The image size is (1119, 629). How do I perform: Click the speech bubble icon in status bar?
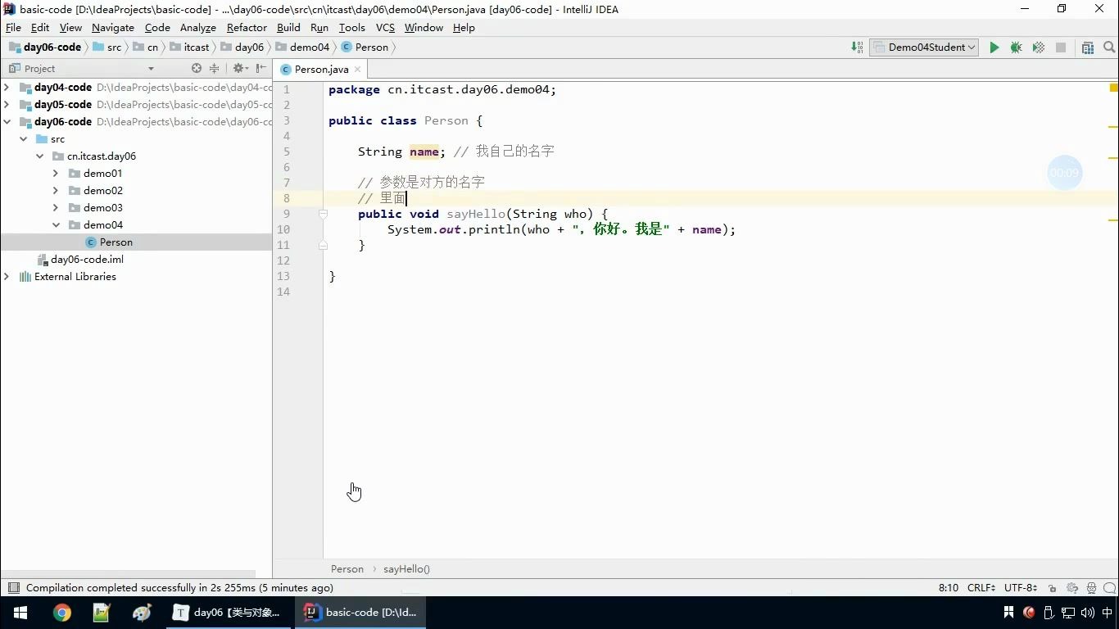pyautogui.click(x=1110, y=588)
